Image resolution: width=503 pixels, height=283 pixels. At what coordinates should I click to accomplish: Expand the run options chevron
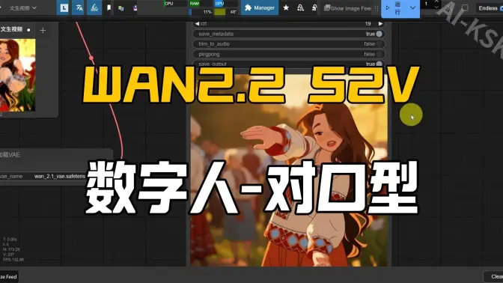413,8
